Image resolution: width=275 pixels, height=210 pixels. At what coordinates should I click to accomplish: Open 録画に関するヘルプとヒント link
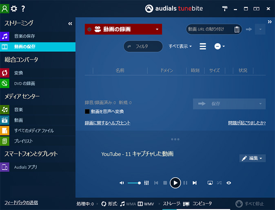tap(107, 123)
